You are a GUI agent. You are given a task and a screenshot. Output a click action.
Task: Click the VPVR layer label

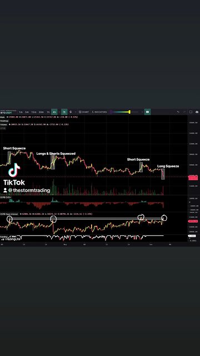pyautogui.click(x=3, y=128)
